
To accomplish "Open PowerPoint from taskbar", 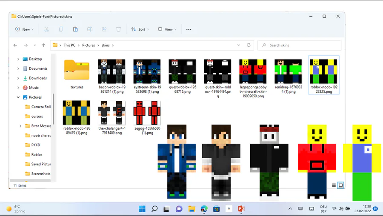I will (x=241, y=209).
